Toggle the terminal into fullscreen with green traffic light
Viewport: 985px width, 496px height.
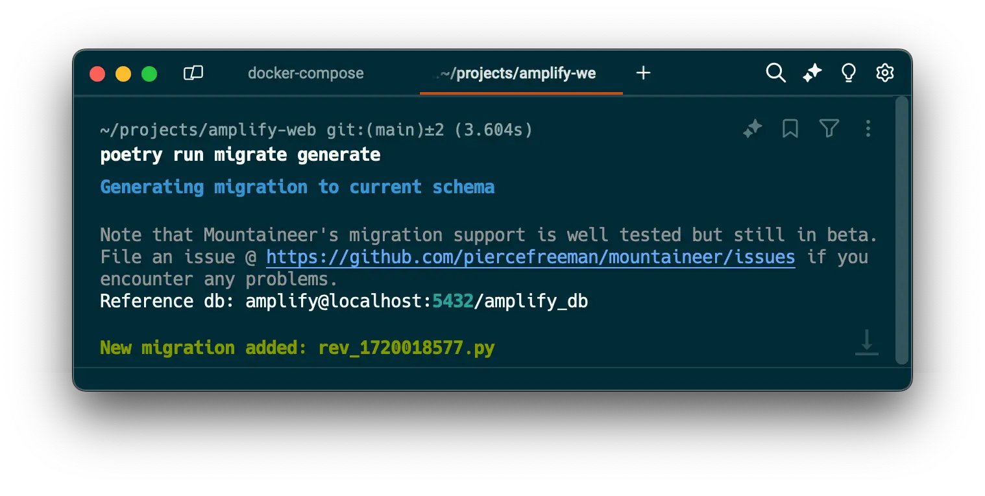point(149,73)
